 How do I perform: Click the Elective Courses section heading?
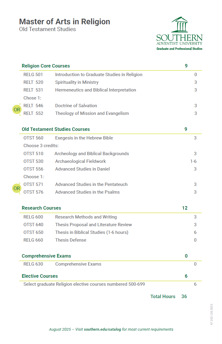click(40, 276)
